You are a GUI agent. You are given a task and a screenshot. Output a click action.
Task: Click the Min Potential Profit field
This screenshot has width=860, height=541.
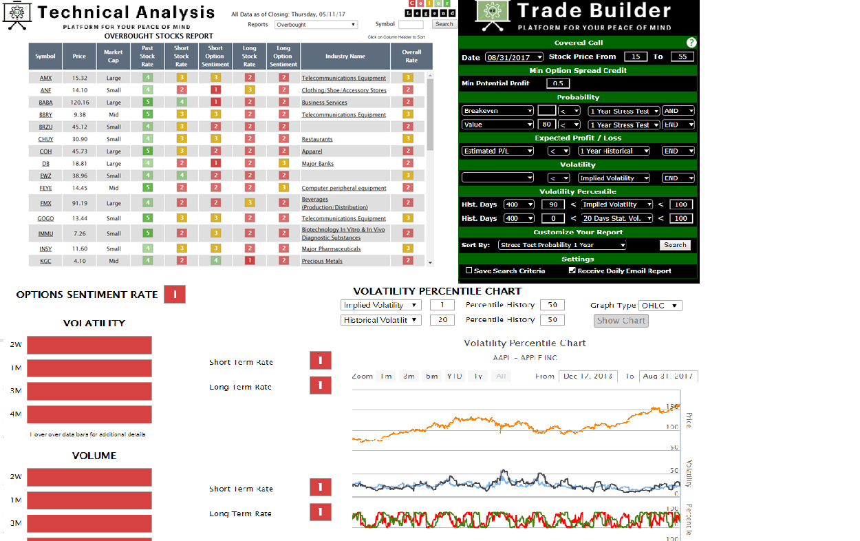558,83
